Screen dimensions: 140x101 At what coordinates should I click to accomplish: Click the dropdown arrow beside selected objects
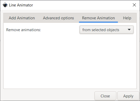coord(129,30)
